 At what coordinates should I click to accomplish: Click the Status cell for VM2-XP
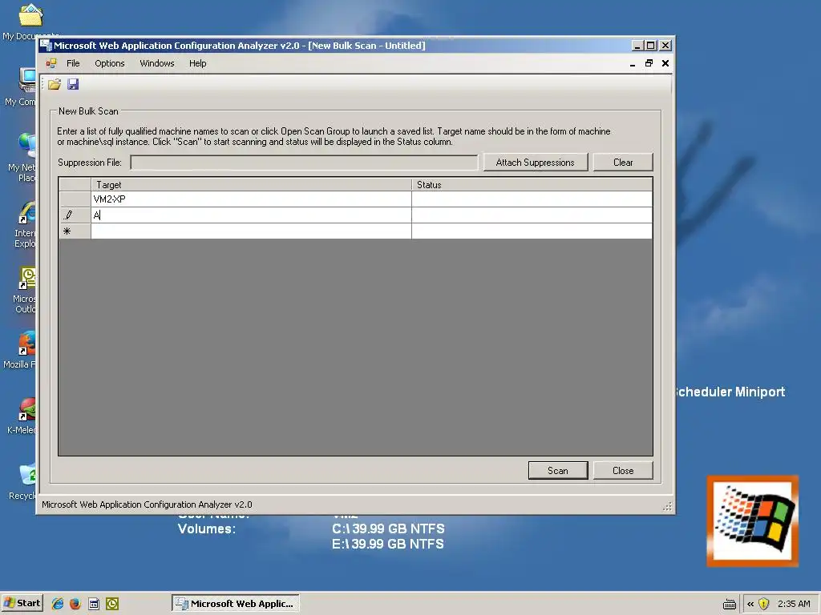click(x=532, y=199)
